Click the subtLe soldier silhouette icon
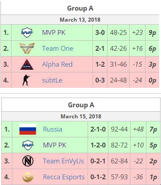161x185 pixels. click(26, 80)
